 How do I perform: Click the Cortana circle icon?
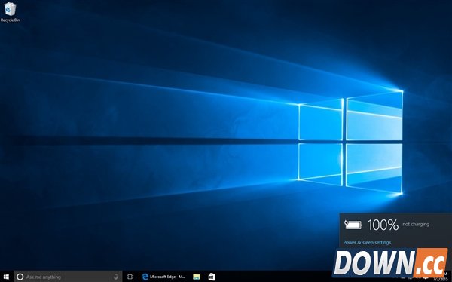pyautogui.click(x=20, y=277)
